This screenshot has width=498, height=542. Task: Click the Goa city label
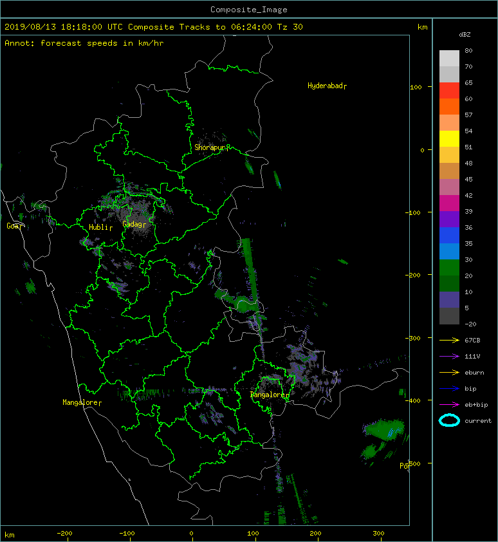click(x=13, y=226)
